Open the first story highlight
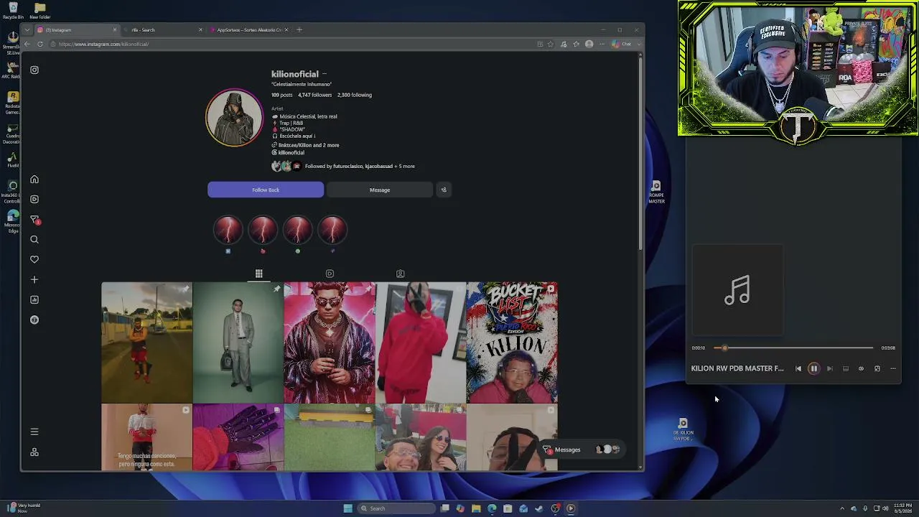The height and width of the screenshot is (517, 919). (228, 230)
